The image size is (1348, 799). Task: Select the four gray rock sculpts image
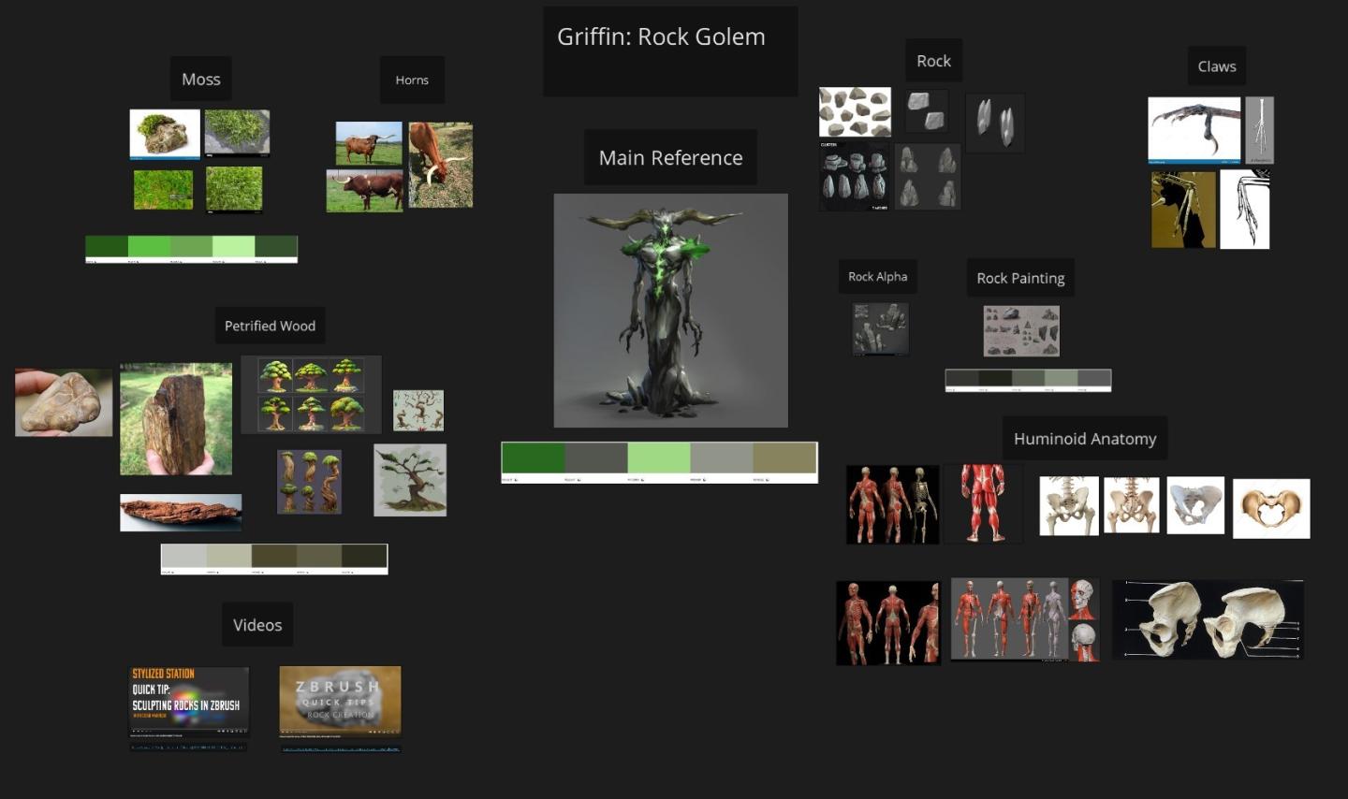[x=928, y=176]
